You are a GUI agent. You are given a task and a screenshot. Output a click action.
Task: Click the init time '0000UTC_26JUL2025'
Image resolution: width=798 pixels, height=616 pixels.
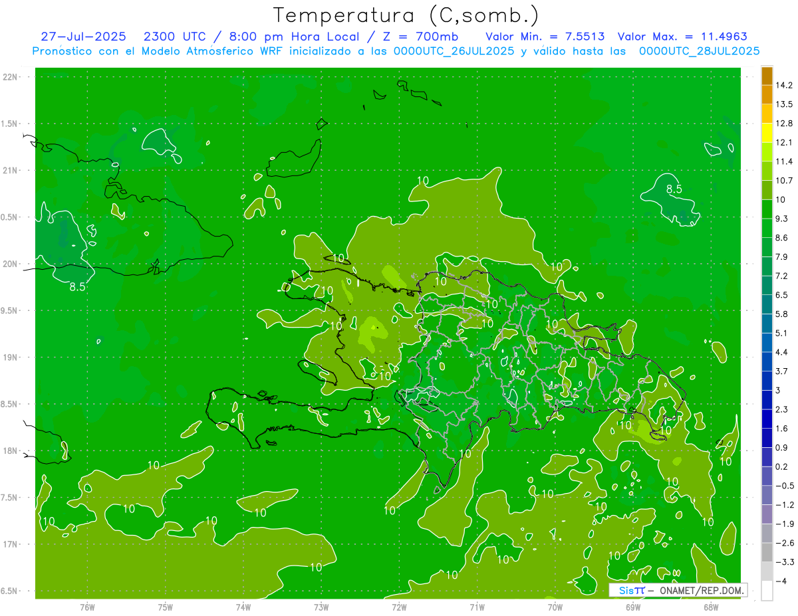coord(454,51)
